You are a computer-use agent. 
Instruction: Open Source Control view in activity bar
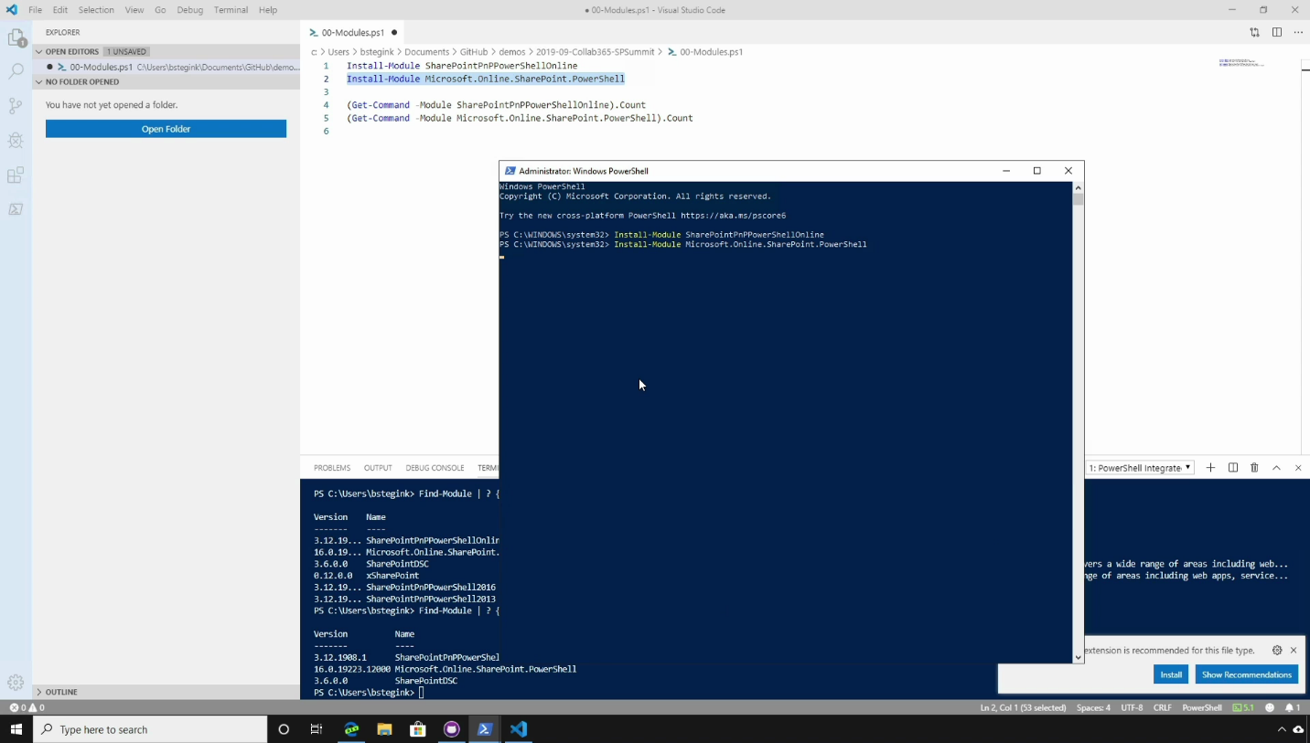(x=16, y=106)
